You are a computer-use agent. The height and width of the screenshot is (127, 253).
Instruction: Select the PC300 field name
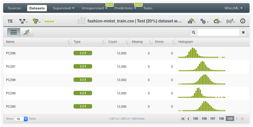coord(11,106)
